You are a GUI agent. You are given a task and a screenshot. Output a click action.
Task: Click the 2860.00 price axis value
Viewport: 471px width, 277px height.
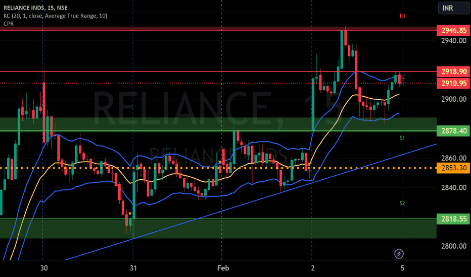[454, 158]
